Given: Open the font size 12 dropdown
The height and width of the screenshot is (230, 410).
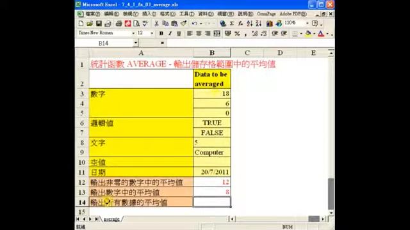Looking at the screenshot, I should 152,33.
